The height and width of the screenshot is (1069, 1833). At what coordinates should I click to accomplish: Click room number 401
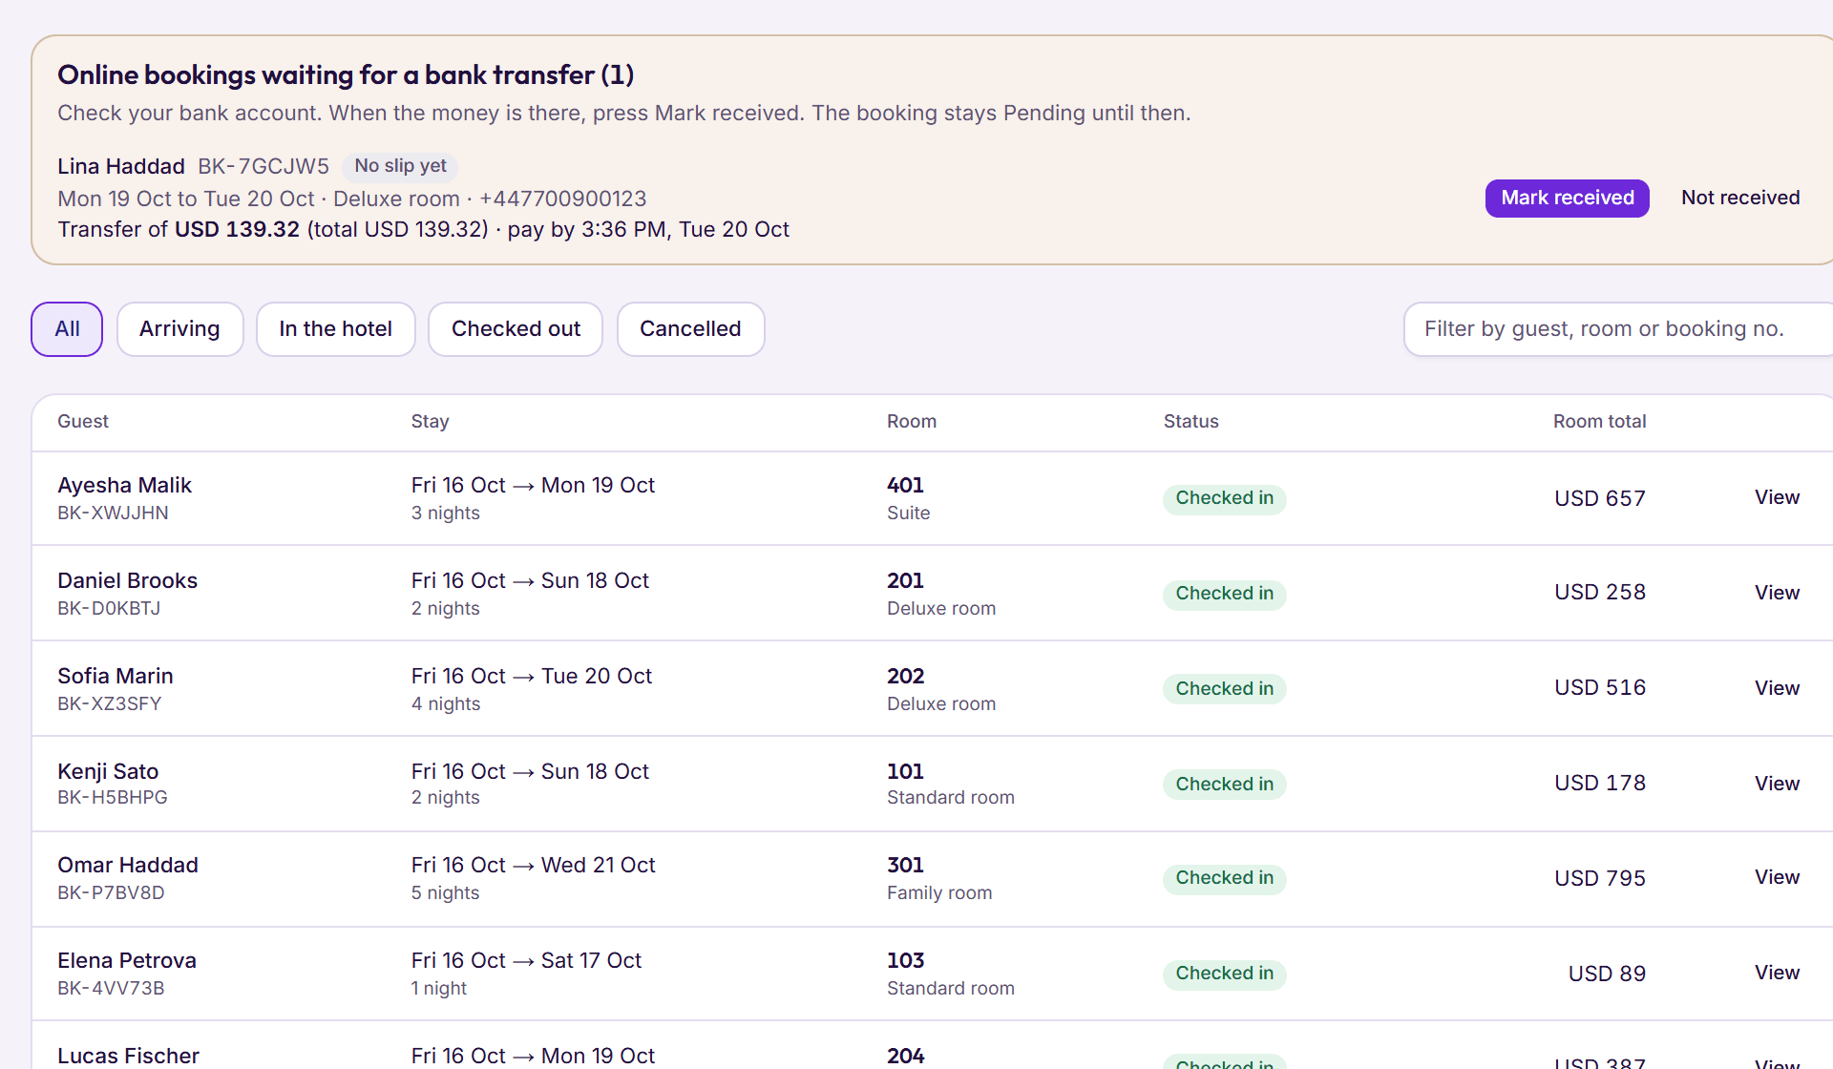[x=905, y=485]
